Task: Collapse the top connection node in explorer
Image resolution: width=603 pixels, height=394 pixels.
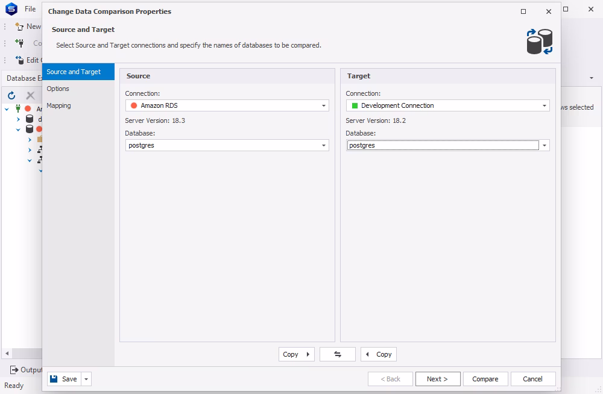Action: tap(7, 109)
